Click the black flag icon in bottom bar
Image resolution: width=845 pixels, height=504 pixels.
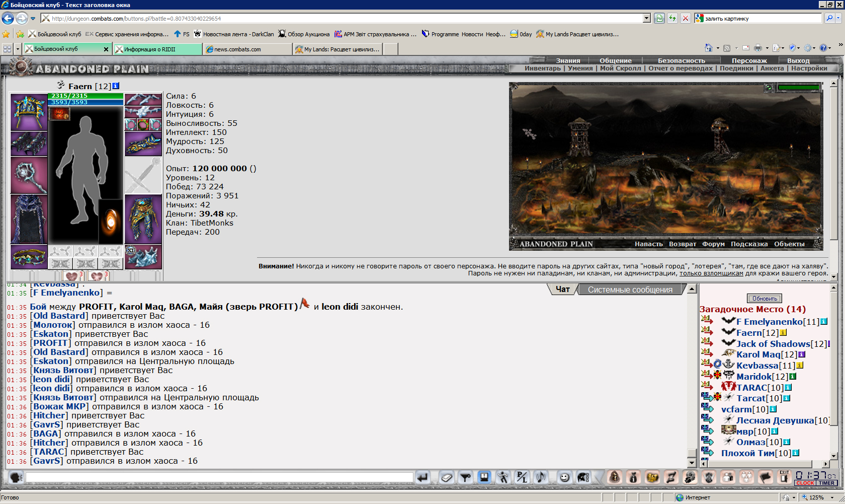[766, 477]
